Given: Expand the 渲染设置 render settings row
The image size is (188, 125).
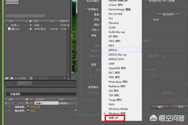Looking at the screenshot, I should coord(9,107).
